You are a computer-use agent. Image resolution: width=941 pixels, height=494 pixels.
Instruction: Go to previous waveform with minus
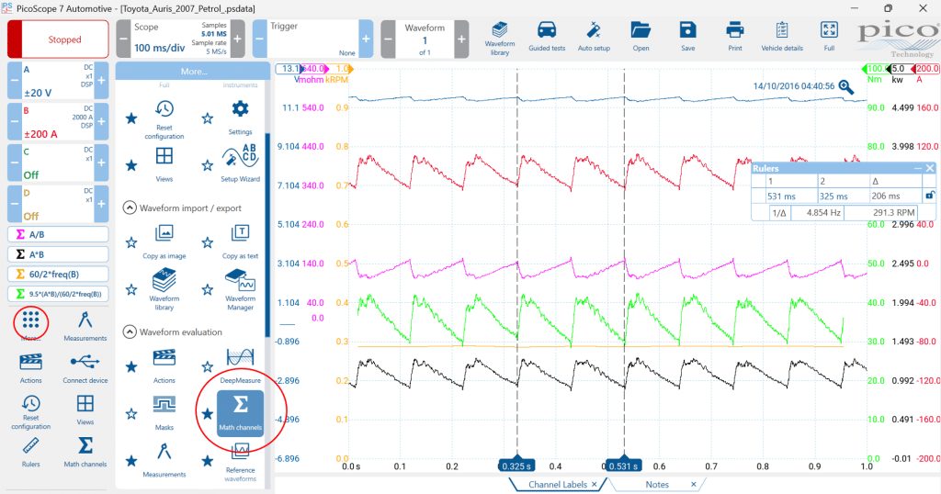389,39
